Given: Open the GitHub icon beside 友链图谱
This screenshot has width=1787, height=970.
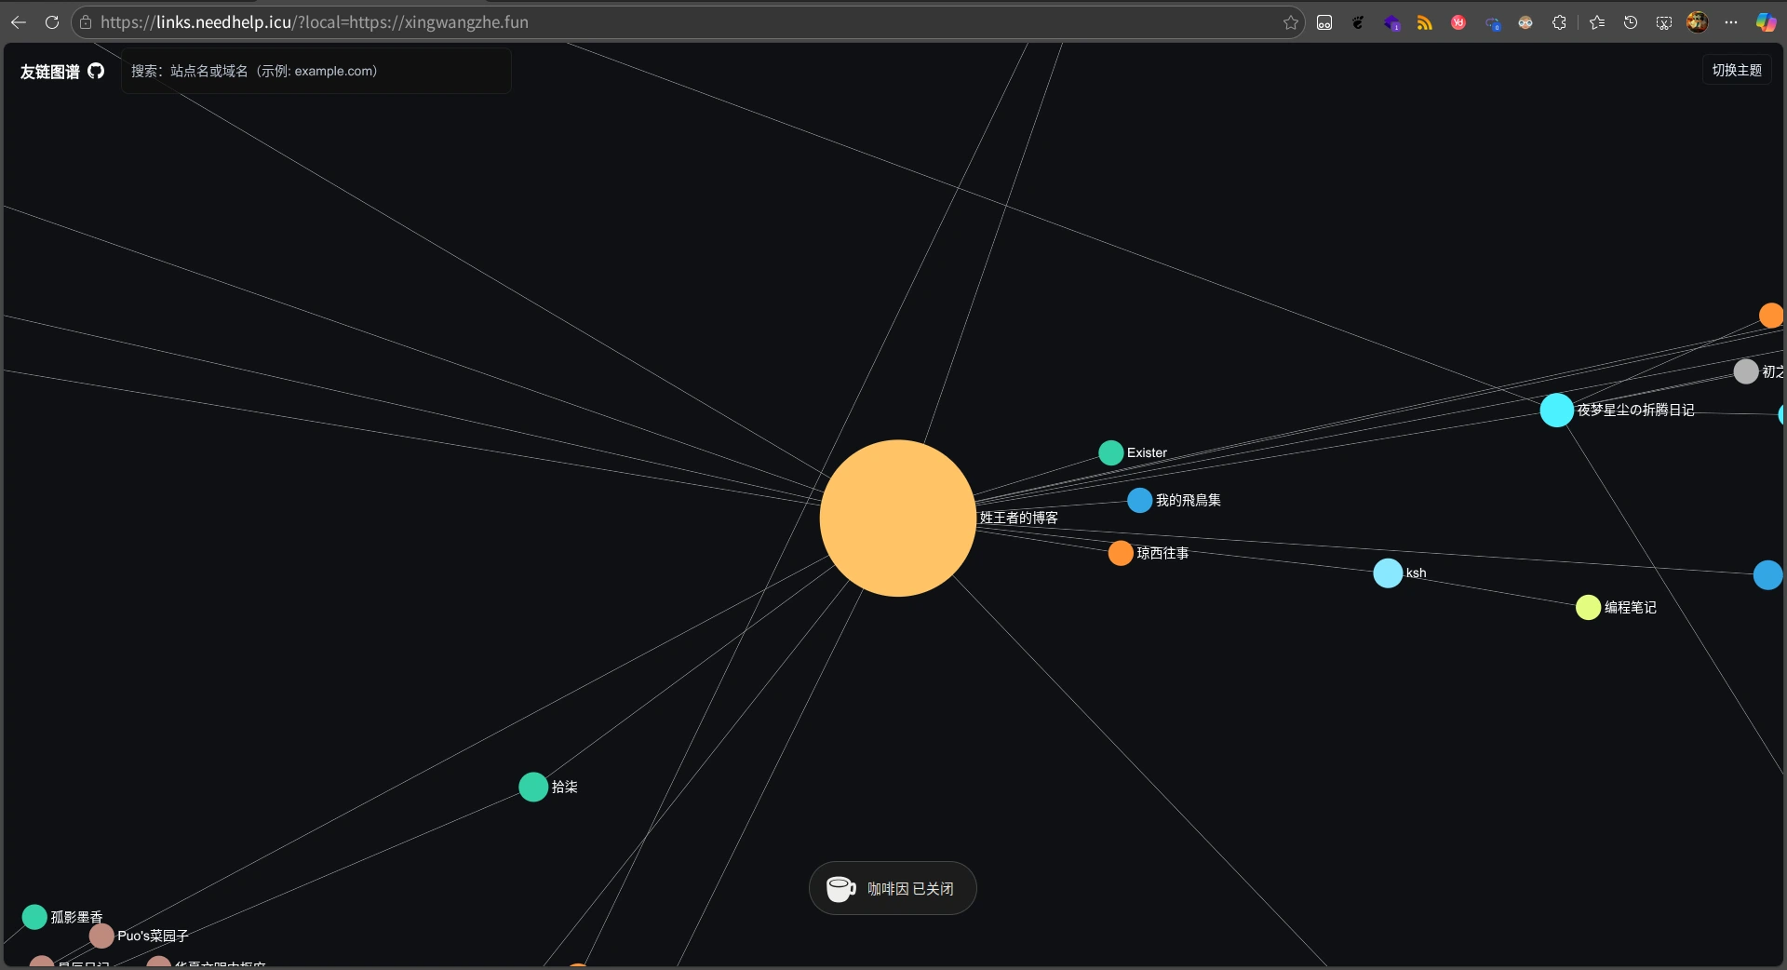Looking at the screenshot, I should pyautogui.click(x=96, y=71).
